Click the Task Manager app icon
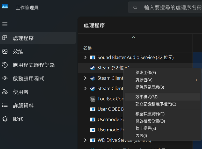 tap(5, 6)
